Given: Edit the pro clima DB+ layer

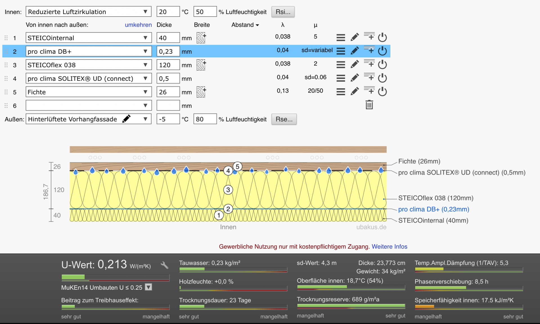Looking at the screenshot, I should point(355,51).
